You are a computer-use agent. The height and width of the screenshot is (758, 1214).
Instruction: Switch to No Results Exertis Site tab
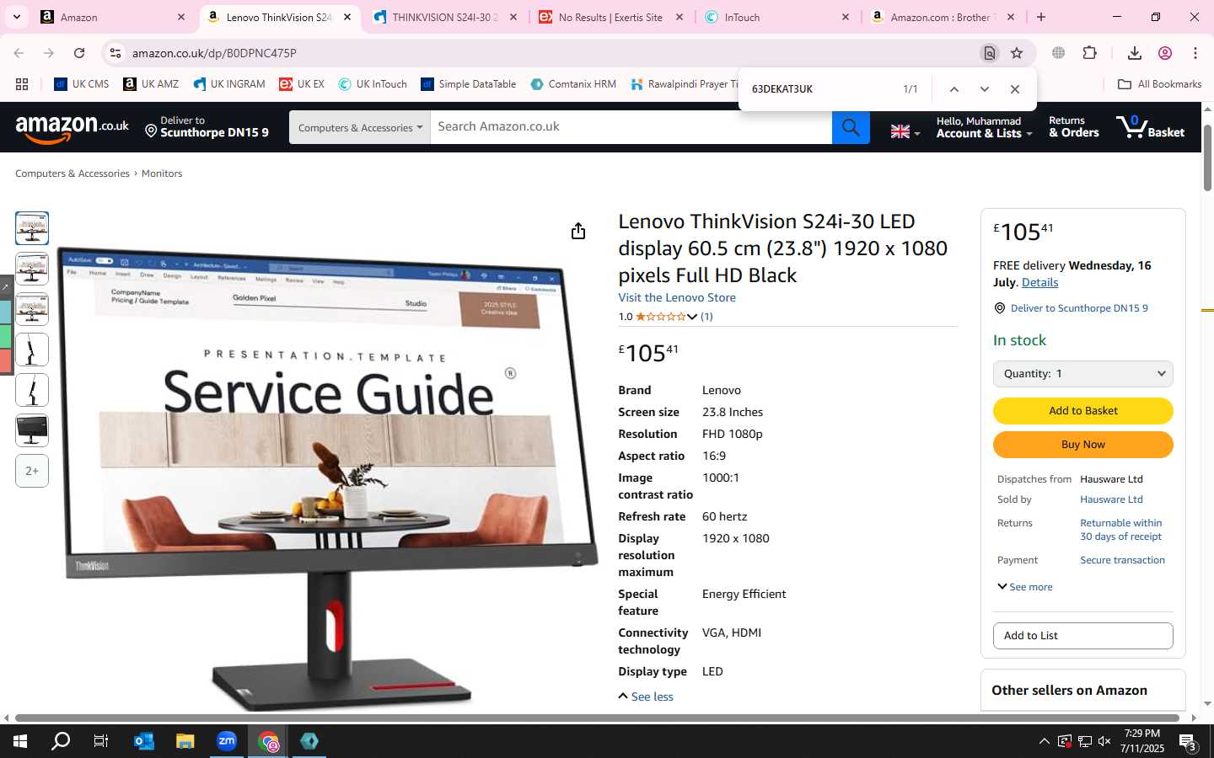click(x=612, y=17)
